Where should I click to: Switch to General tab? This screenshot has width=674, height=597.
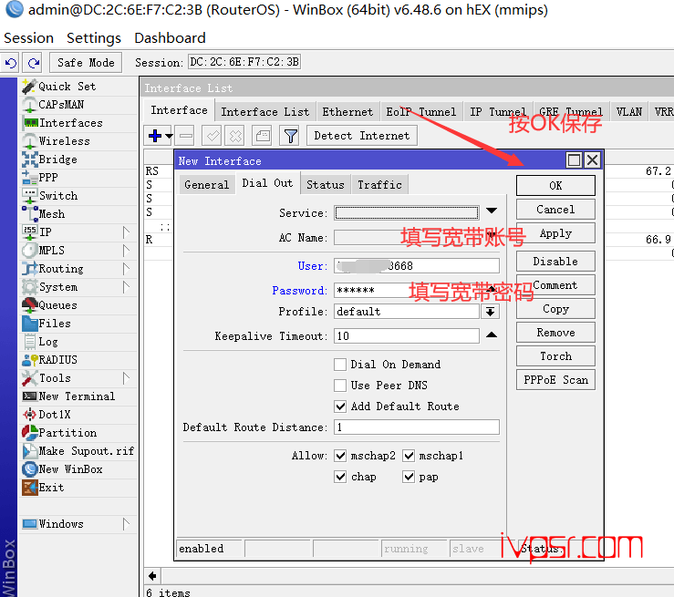[206, 185]
